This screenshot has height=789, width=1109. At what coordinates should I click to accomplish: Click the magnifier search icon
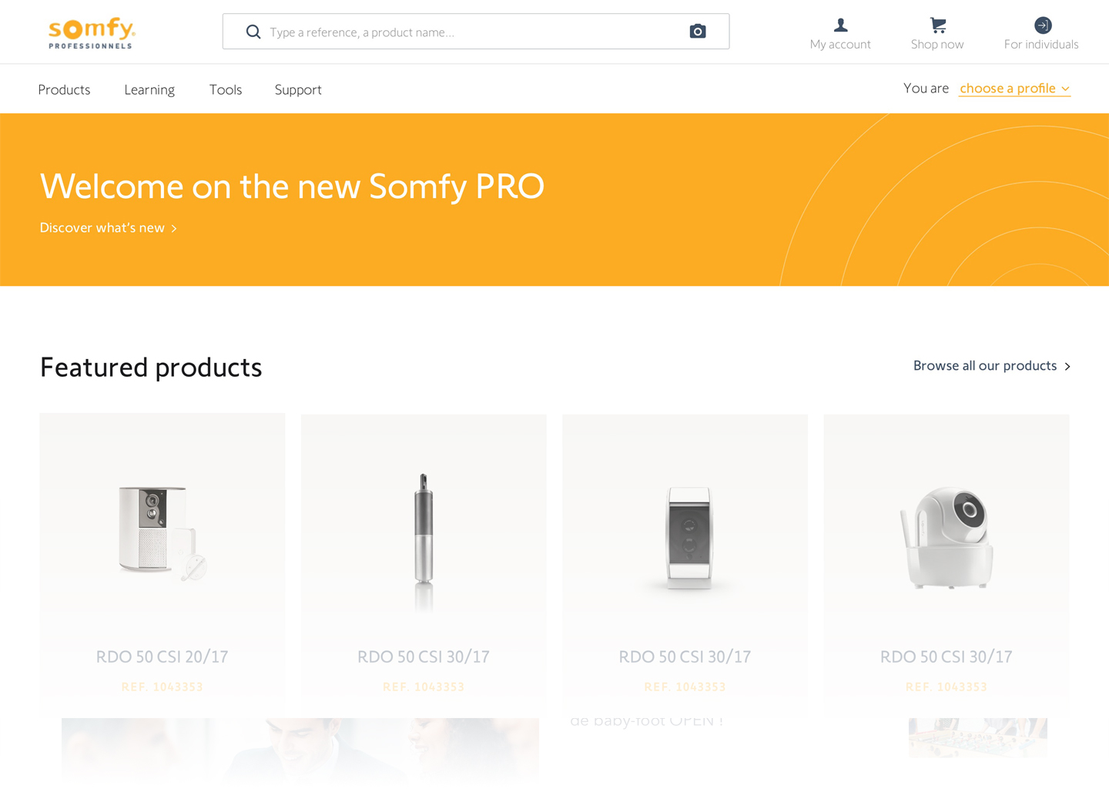pyautogui.click(x=253, y=32)
